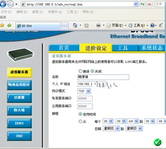Switch to the 系统状态 tab
Image resolution: width=166 pixels, height=149 pixels.
(152, 48)
